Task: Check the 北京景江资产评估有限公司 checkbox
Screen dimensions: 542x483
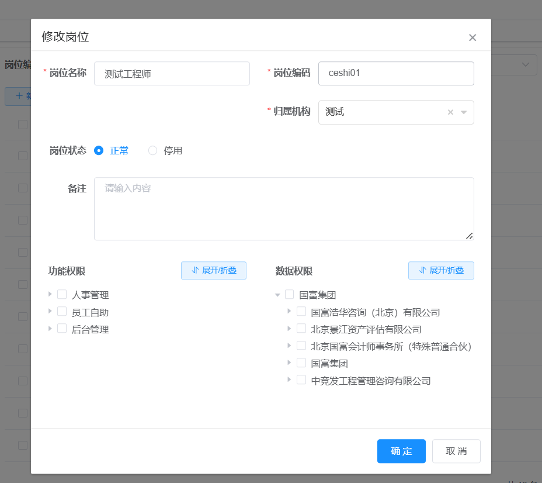Action: (301, 329)
